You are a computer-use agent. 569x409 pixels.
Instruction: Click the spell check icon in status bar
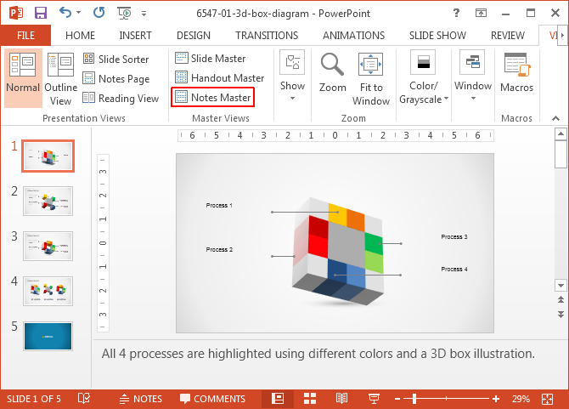point(84,399)
